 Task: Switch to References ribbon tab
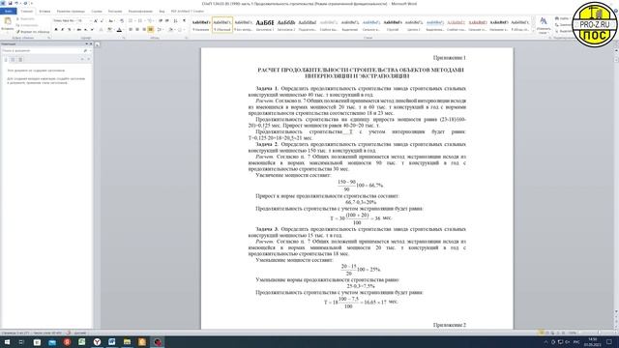coord(97,11)
